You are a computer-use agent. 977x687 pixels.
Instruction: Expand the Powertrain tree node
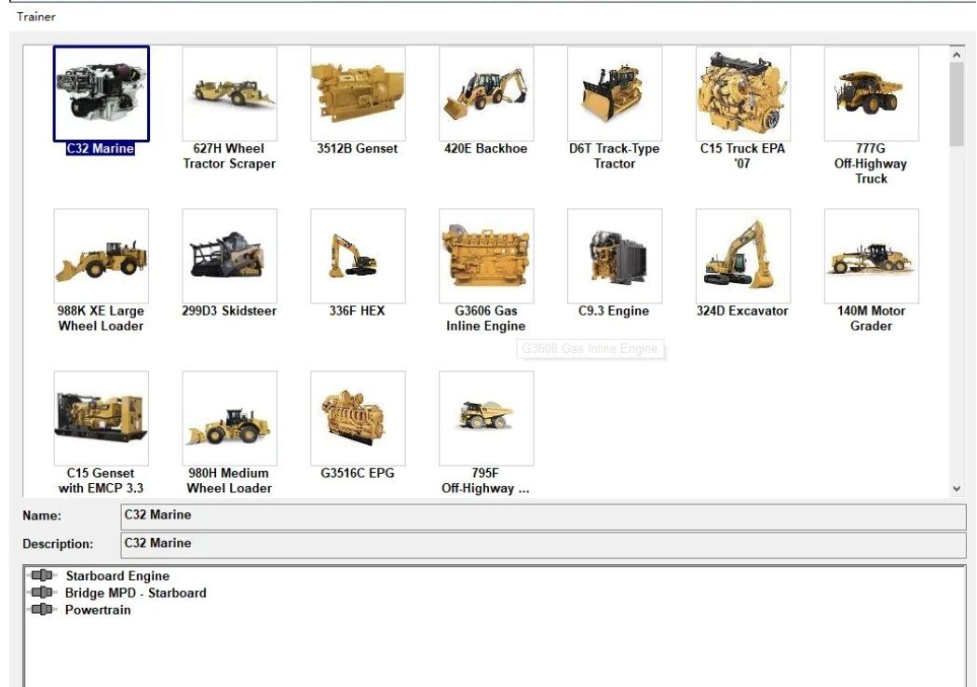tap(42, 611)
